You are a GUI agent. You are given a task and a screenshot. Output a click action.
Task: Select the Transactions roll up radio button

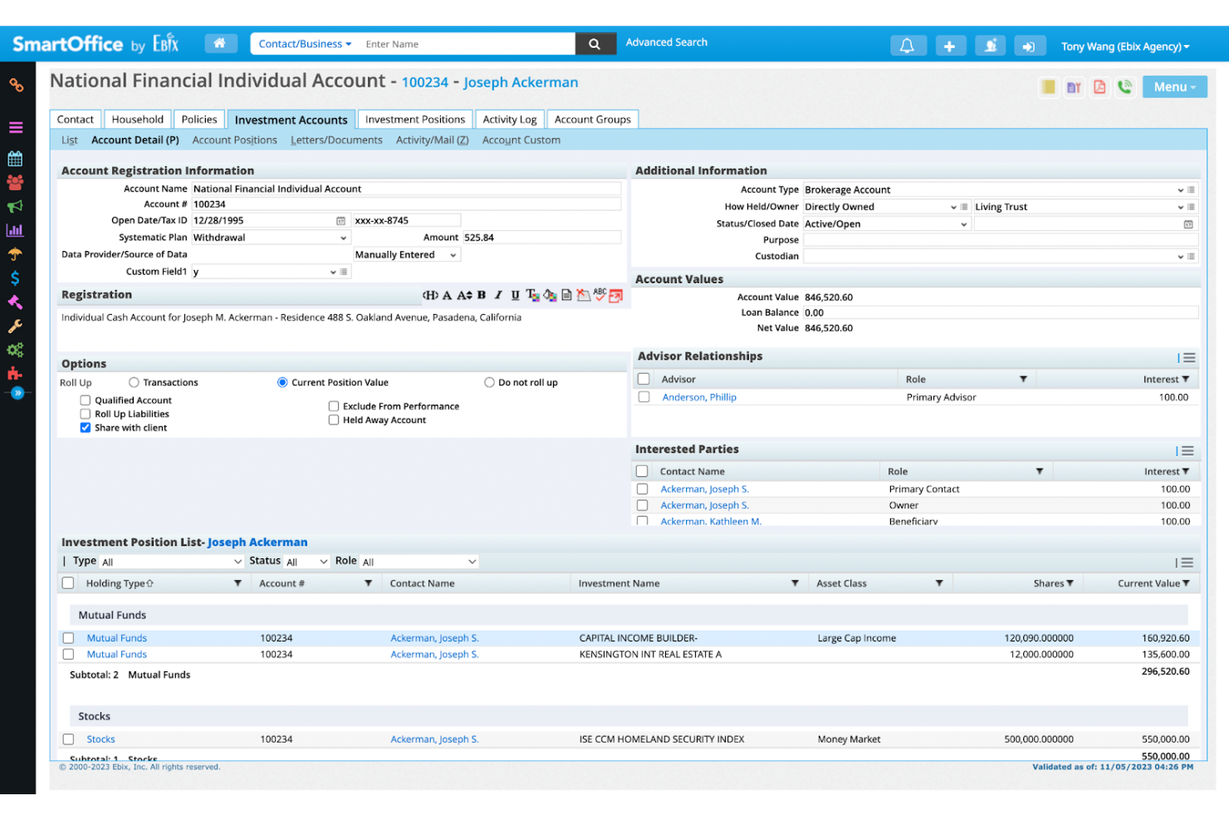pyautogui.click(x=134, y=383)
